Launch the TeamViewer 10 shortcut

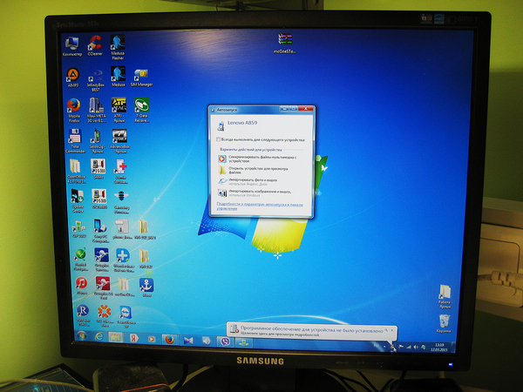point(126,317)
